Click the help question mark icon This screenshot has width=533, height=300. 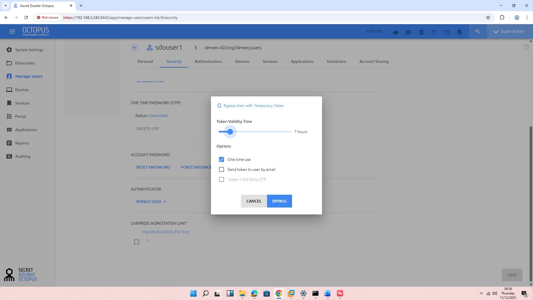[526, 47]
